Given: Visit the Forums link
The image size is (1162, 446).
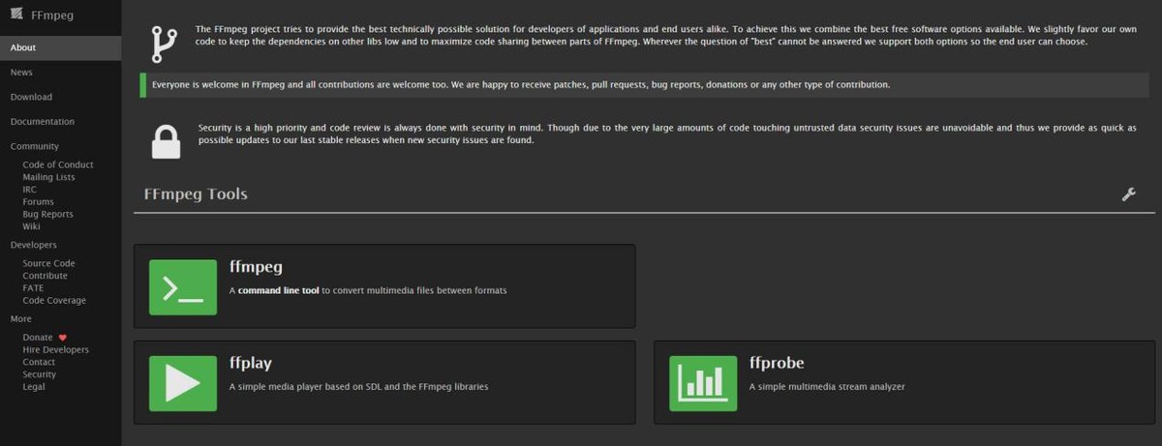Looking at the screenshot, I should [x=38, y=202].
